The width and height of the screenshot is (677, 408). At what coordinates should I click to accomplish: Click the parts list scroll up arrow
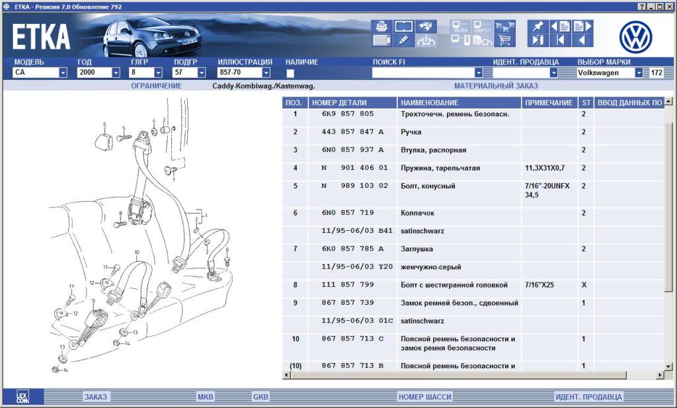668,101
